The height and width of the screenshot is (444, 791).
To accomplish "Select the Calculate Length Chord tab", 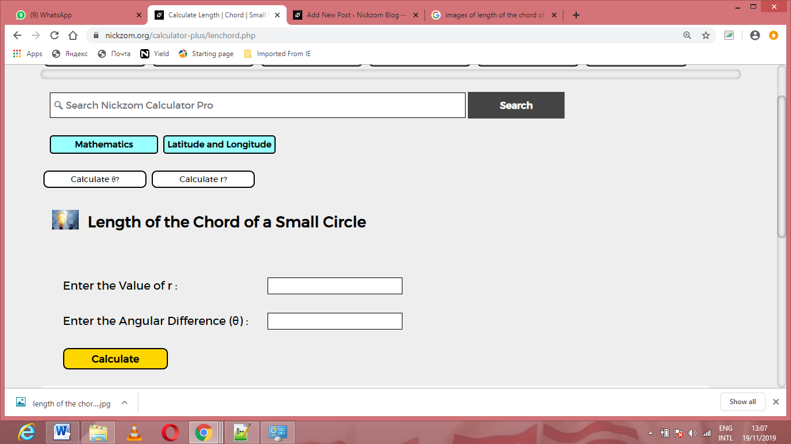I will (x=217, y=15).
